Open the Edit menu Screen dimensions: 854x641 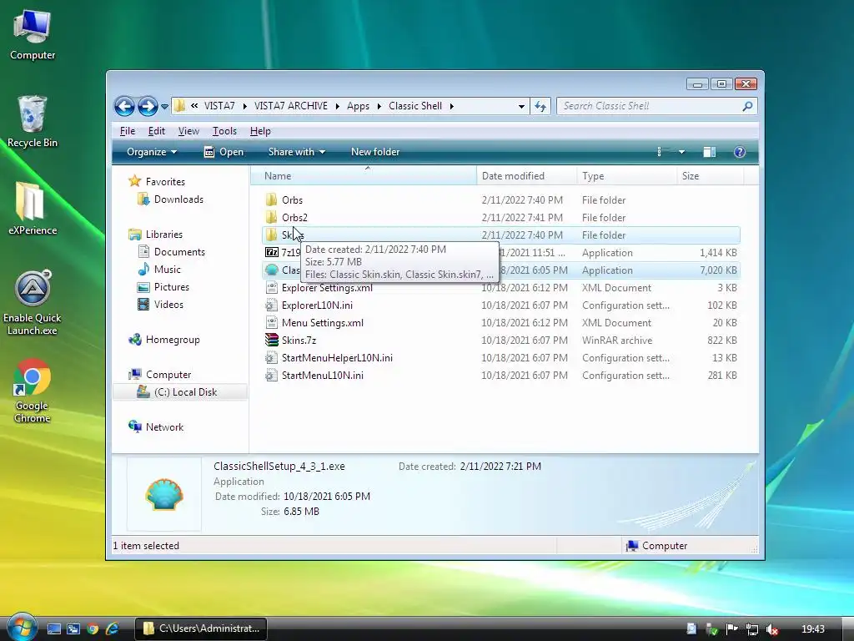(x=156, y=131)
